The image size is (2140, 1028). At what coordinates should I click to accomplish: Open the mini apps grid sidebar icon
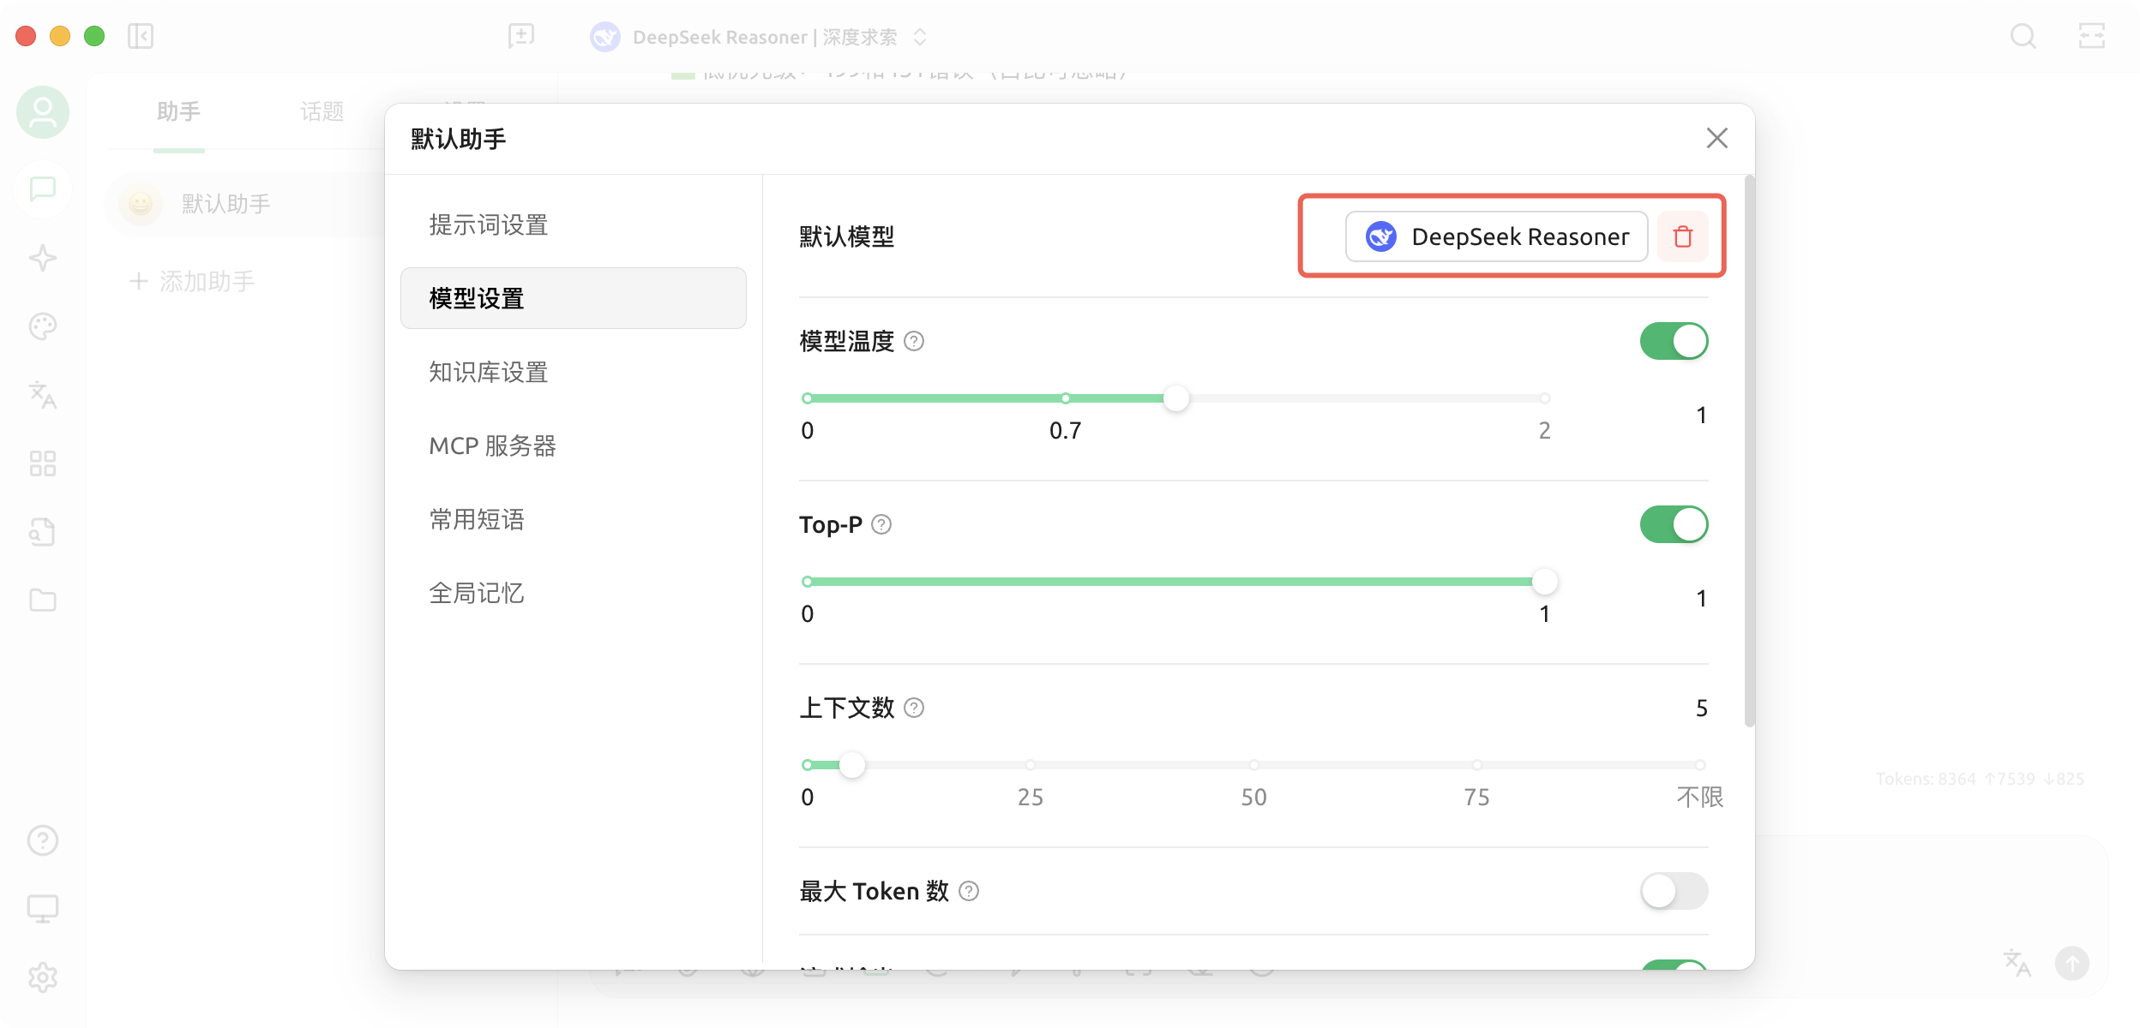click(x=43, y=463)
